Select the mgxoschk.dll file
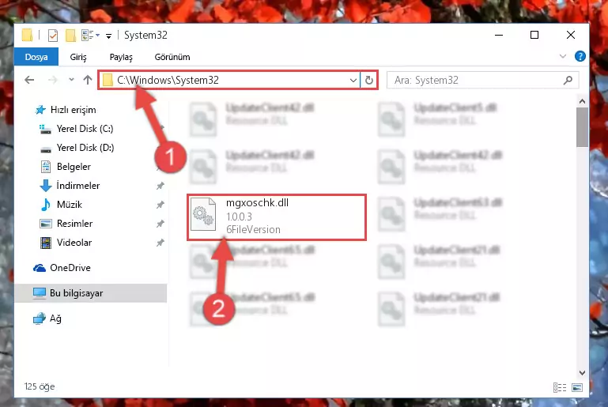608x407 pixels. pos(277,217)
